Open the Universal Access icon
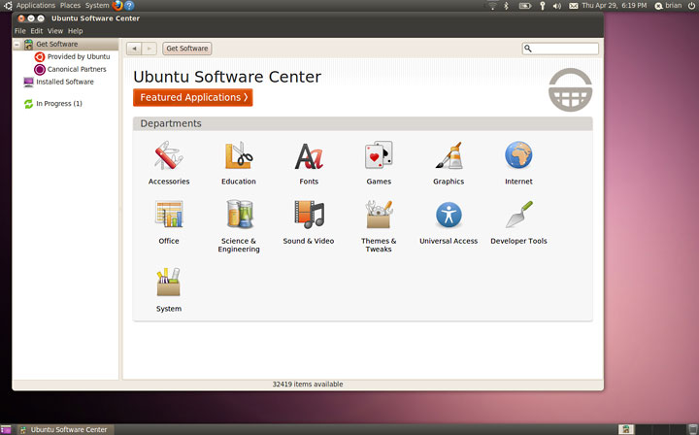699x435 pixels. click(x=449, y=215)
